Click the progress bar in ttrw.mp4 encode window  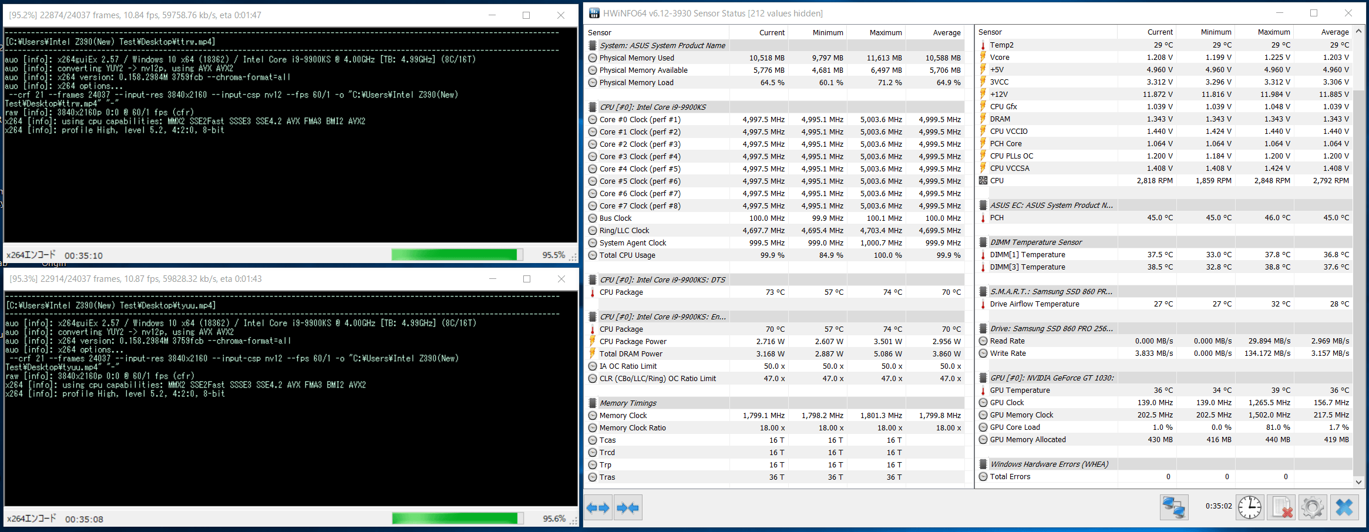(x=457, y=255)
